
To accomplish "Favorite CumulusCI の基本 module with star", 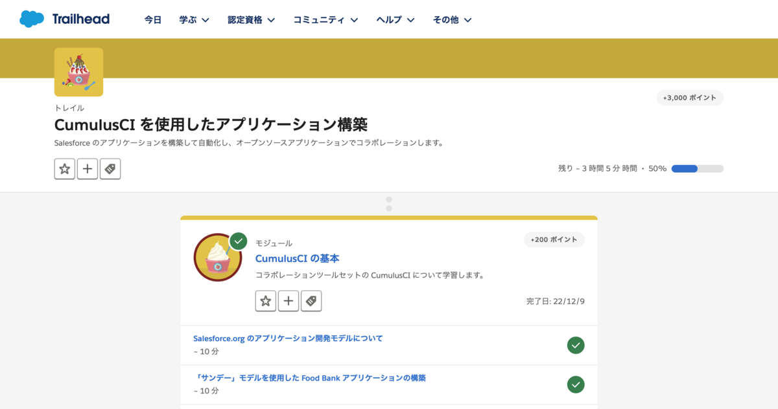I will (x=266, y=301).
